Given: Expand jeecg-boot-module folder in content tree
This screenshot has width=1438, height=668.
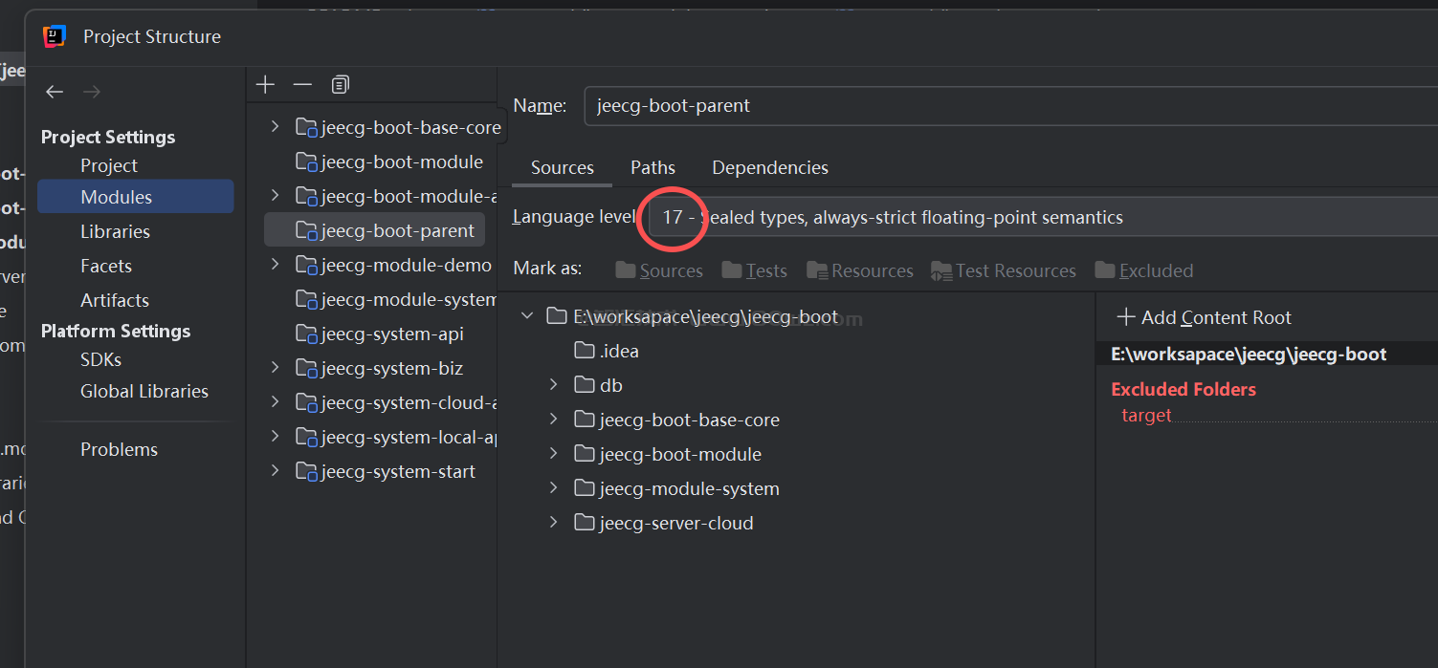Looking at the screenshot, I should [x=553, y=453].
